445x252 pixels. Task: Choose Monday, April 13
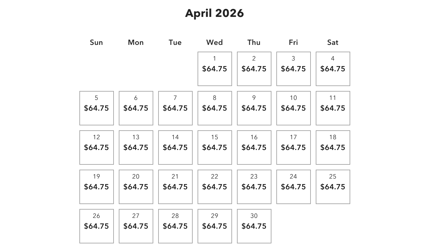pyautogui.click(x=136, y=148)
